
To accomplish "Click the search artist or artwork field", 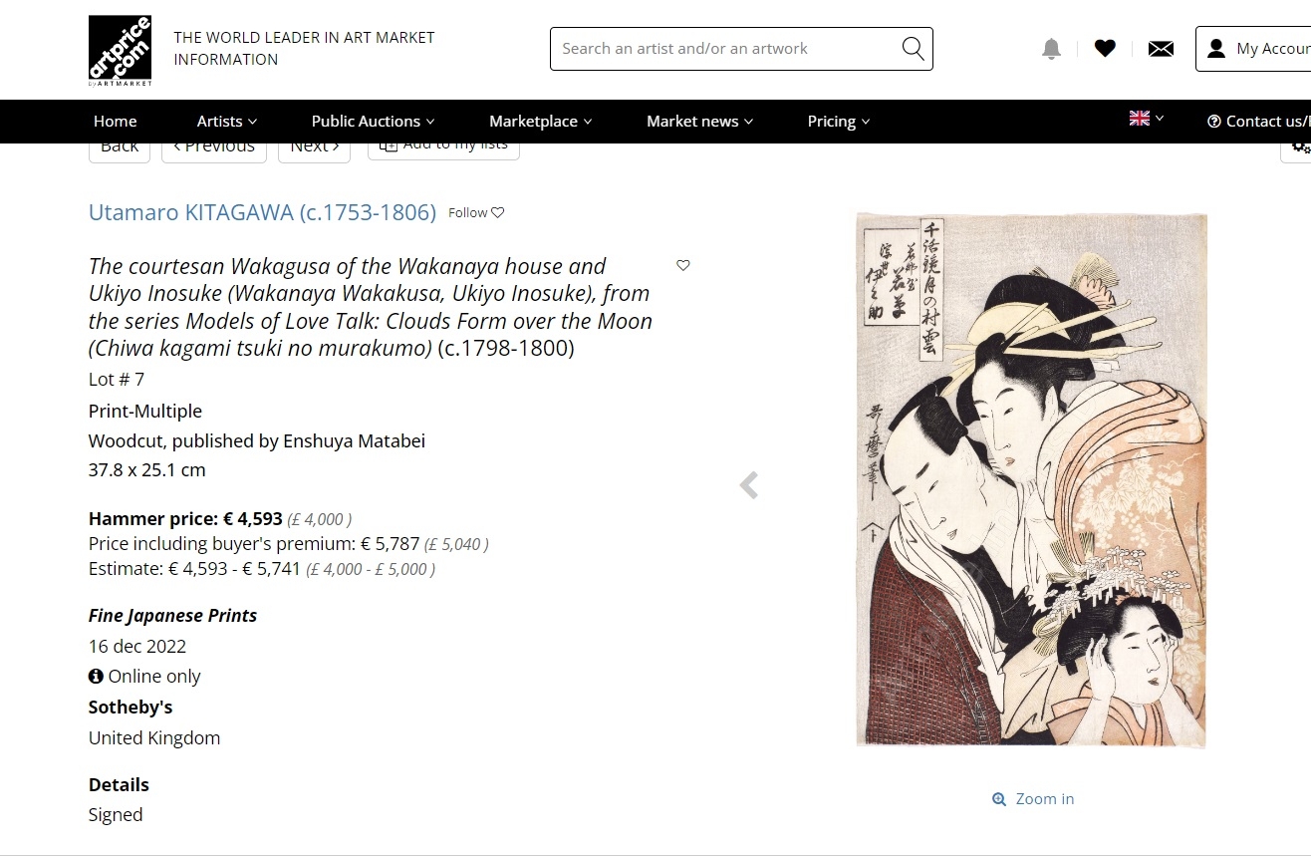I will [x=727, y=49].
